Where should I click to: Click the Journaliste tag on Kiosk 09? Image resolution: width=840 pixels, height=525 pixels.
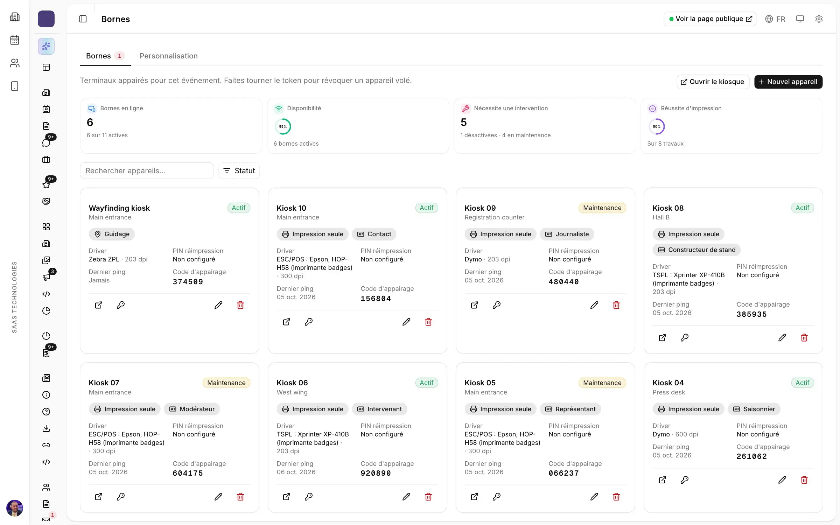(567, 234)
